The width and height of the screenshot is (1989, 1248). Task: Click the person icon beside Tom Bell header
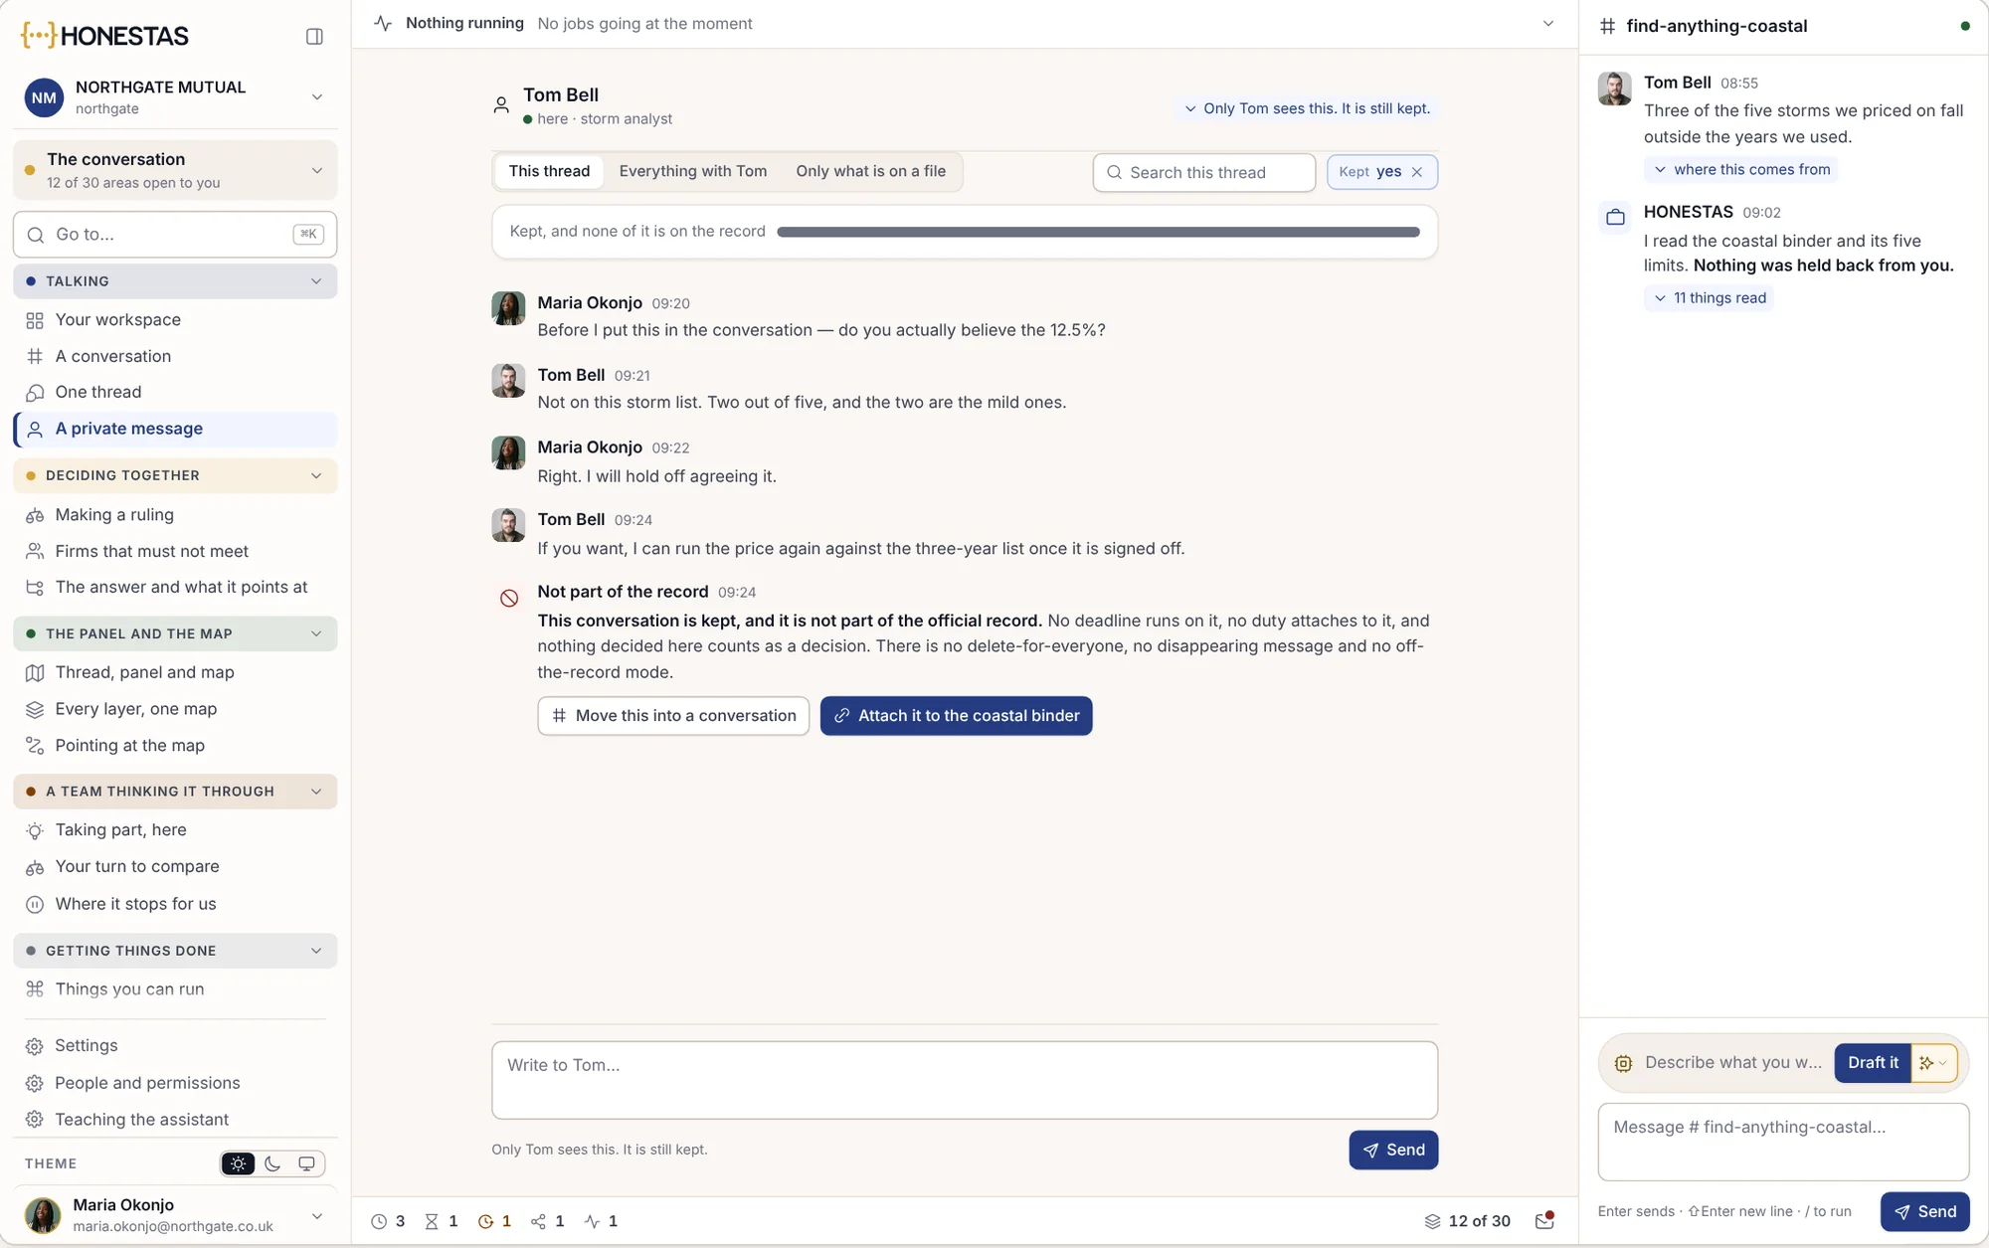[501, 104]
